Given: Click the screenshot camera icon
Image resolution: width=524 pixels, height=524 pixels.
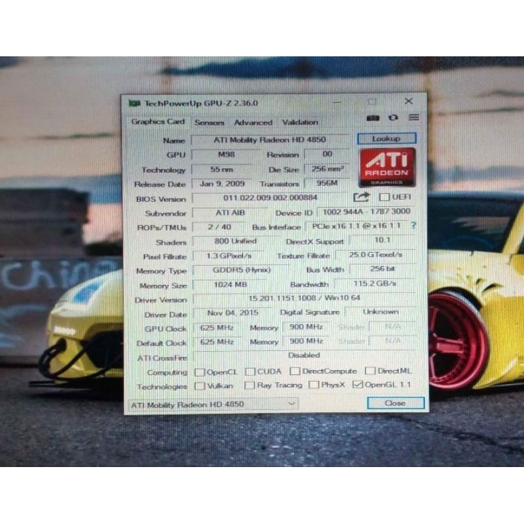Looking at the screenshot, I should pos(373,118).
